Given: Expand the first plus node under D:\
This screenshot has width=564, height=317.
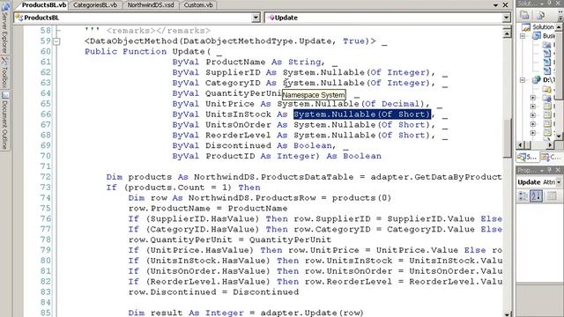Looking at the screenshot, I should 532,98.
